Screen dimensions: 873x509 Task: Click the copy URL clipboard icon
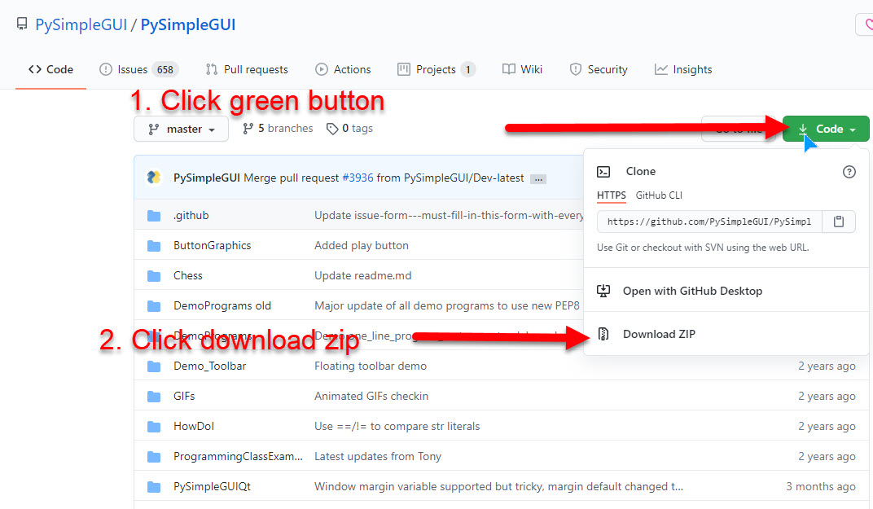click(x=839, y=222)
